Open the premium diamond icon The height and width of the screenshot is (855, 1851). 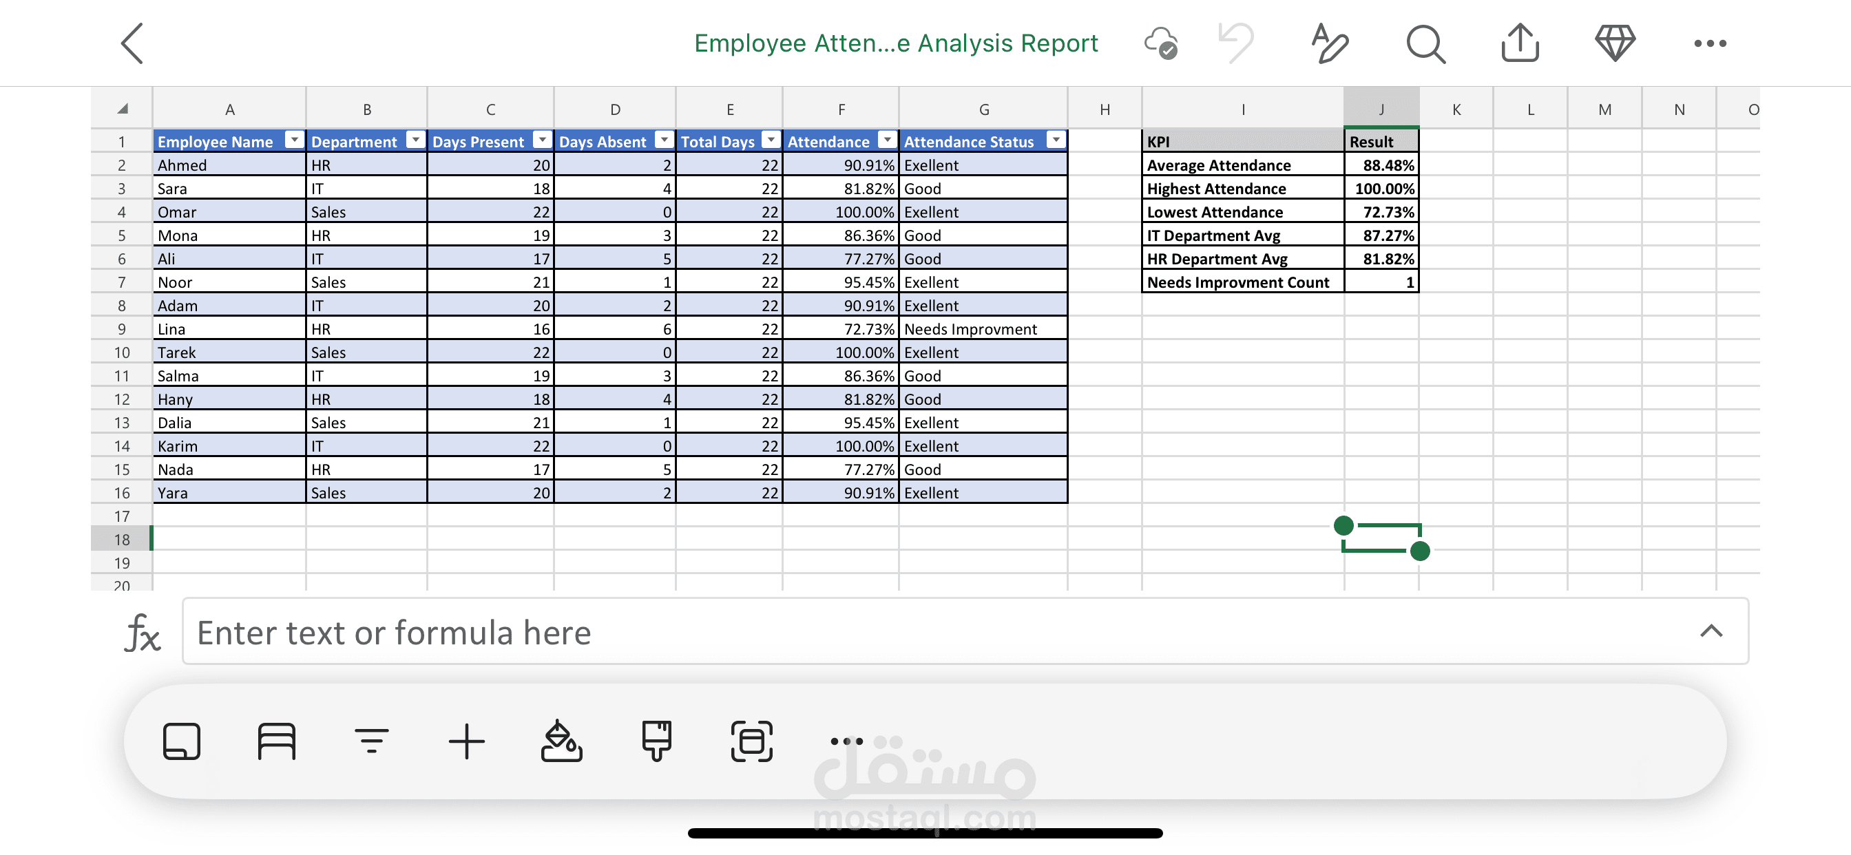[x=1615, y=43]
